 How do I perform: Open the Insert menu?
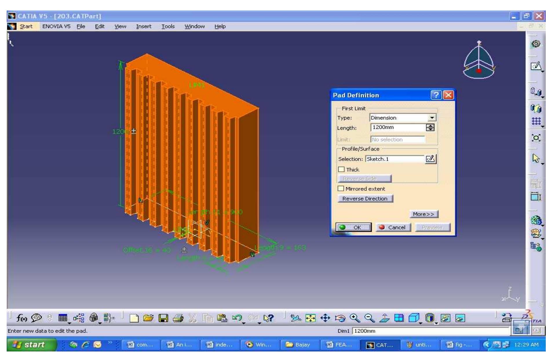(x=144, y=26)
